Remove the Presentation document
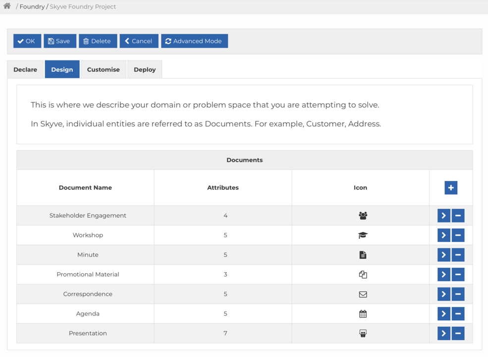 click(458, 333)
